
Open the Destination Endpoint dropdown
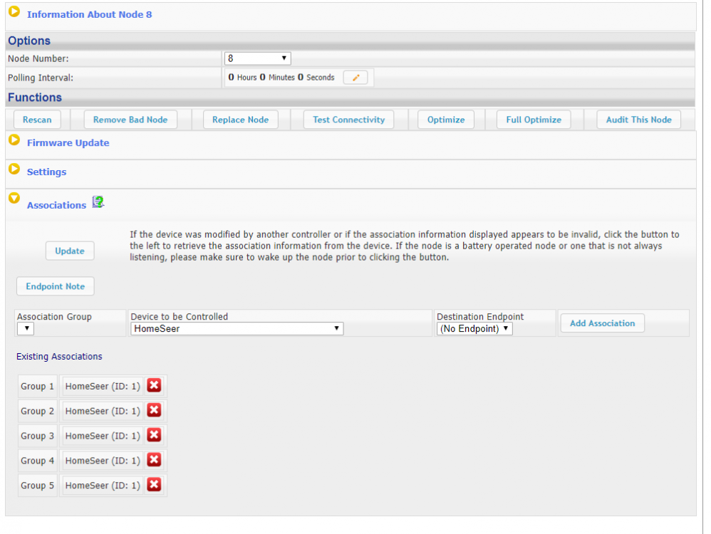coord(474,329)
